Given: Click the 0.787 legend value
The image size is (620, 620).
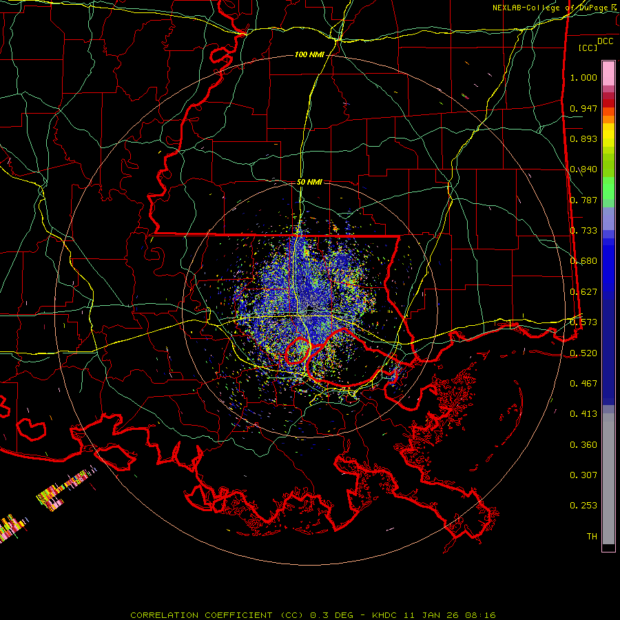Looking at the screenshot, I should coord(583,200).
